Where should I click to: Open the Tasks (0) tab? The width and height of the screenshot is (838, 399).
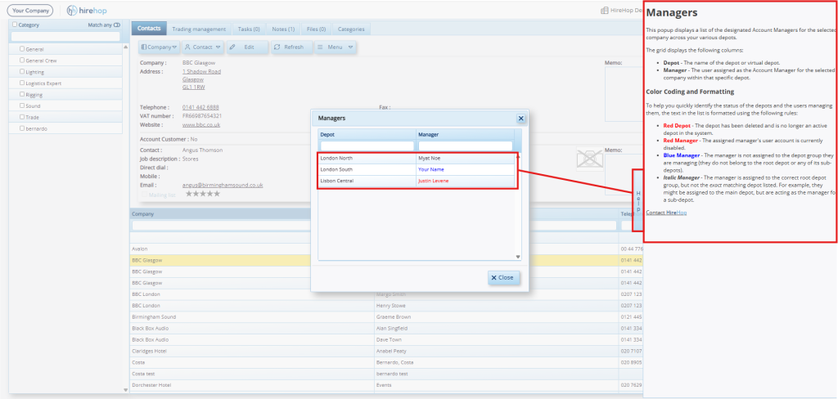[x=249, y=29]
